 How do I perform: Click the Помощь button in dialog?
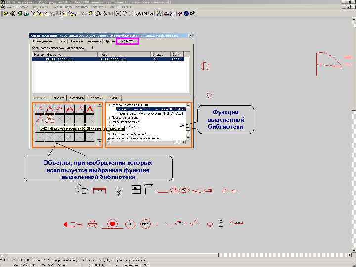(113, 98)
